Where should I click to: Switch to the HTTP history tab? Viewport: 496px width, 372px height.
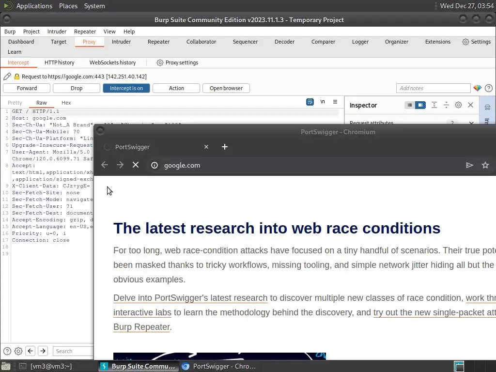point(59,62)
